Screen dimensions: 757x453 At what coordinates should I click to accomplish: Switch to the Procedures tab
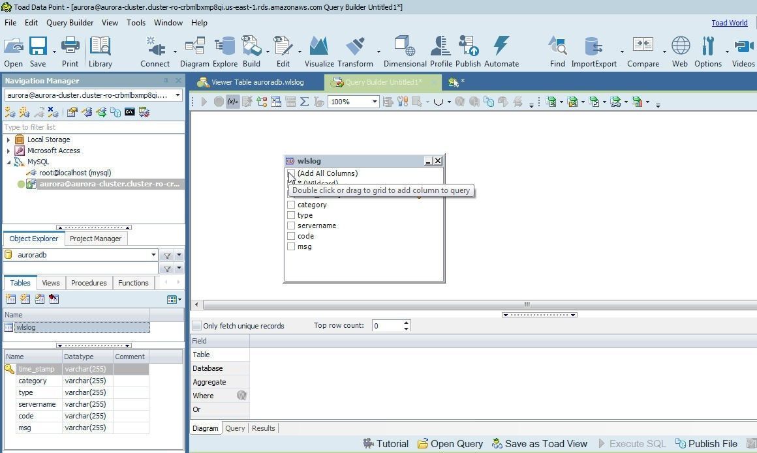(x=89, y=283)
